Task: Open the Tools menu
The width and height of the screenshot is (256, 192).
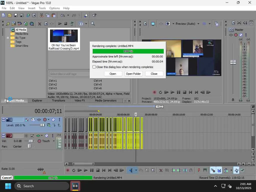Action: [x=42, y=8]
